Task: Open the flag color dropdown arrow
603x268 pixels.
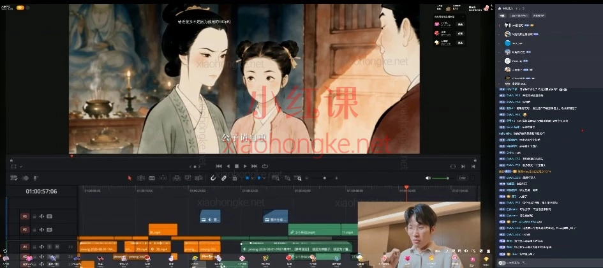Action: [x=252, y=178]
